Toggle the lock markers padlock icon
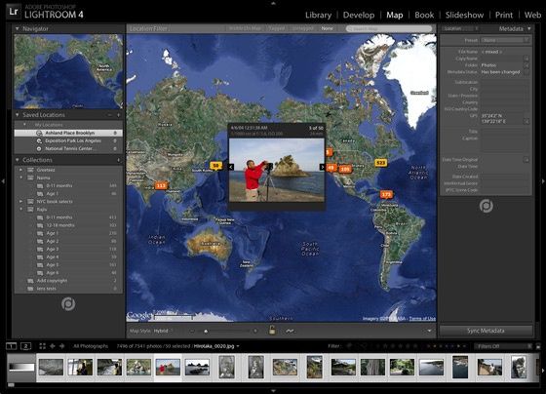Screen dimensions: 546x394 point(272,330)
